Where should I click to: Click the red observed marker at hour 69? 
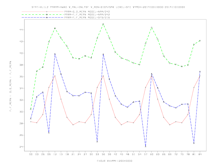(170, 125)
